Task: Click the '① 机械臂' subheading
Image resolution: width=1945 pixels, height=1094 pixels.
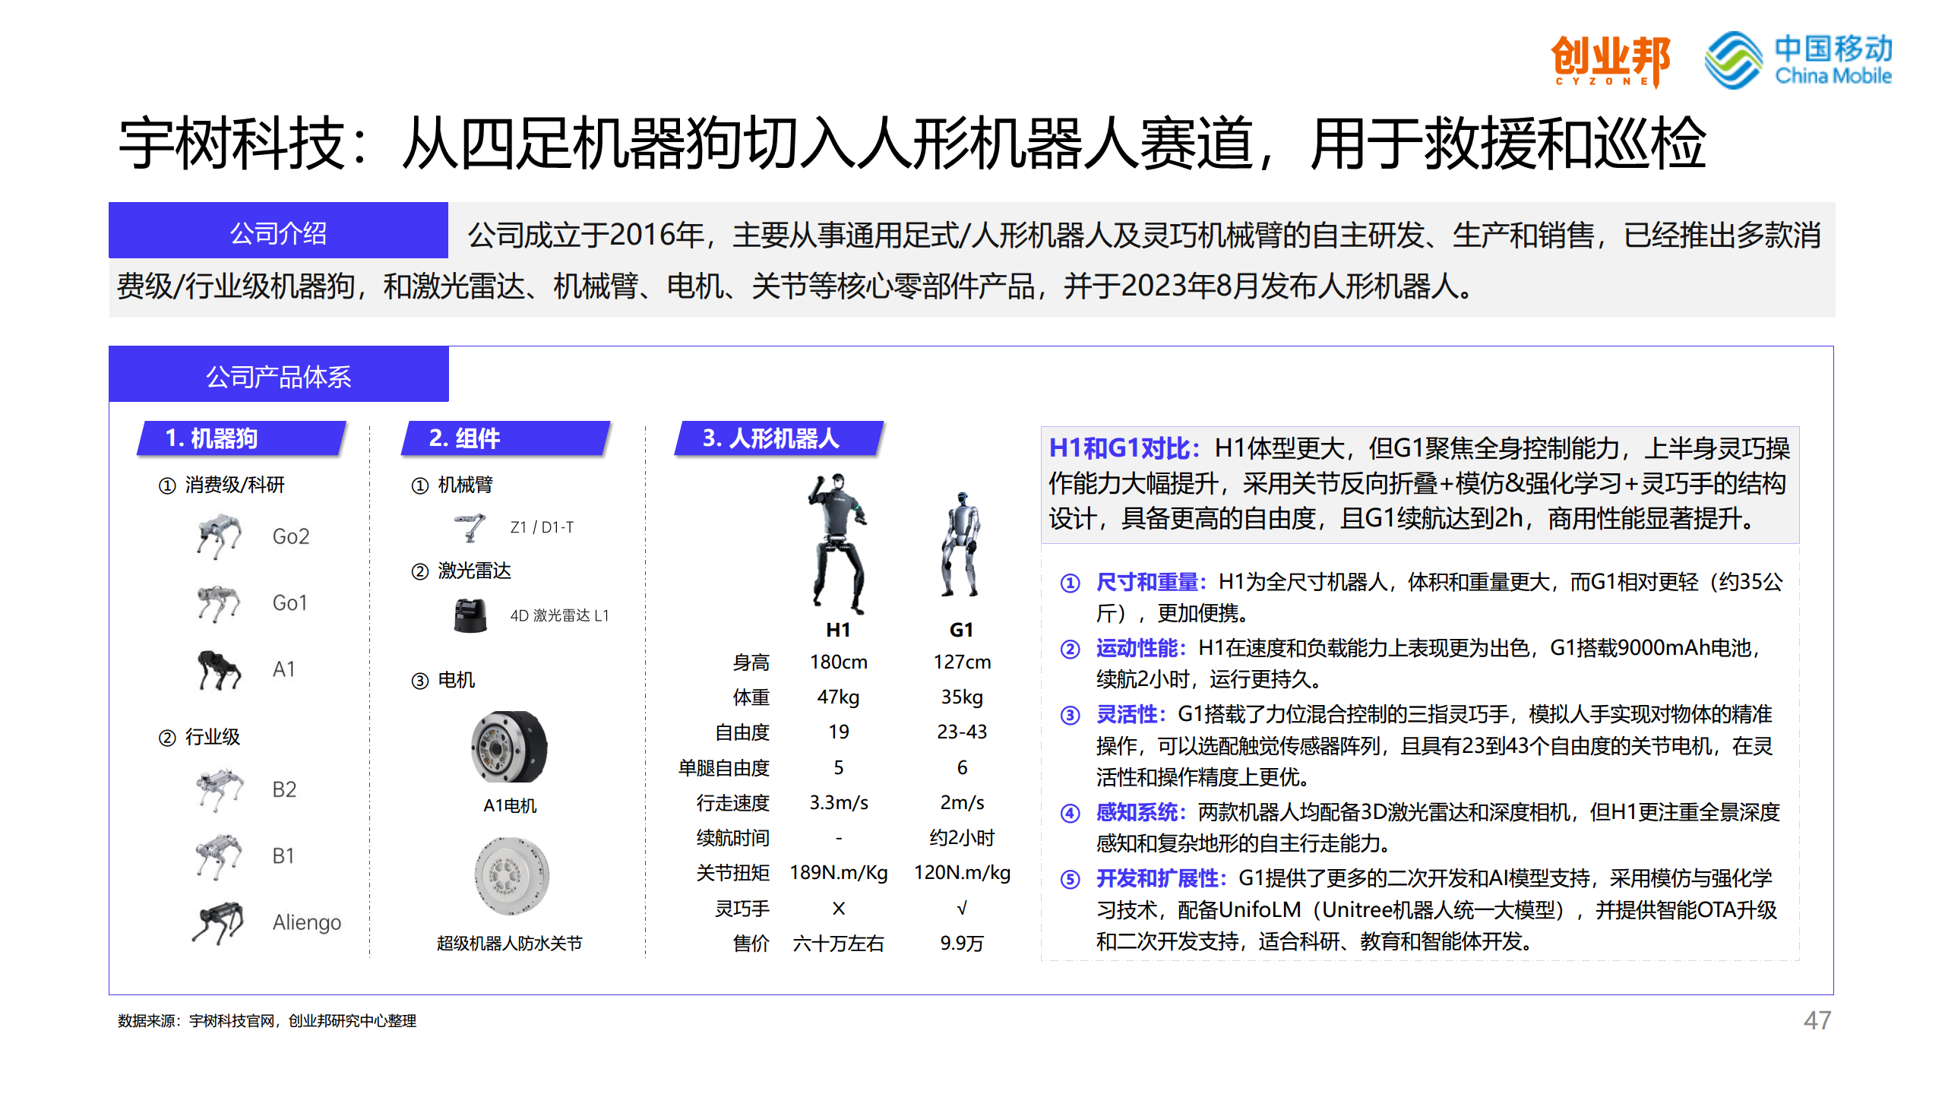Action: [x=452, y=485]
